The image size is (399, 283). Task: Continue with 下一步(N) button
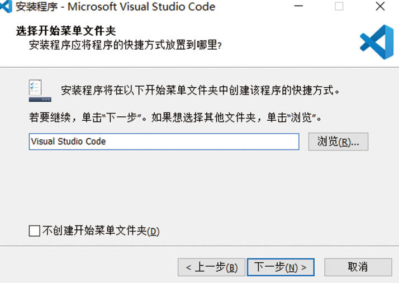coord(281,267)
